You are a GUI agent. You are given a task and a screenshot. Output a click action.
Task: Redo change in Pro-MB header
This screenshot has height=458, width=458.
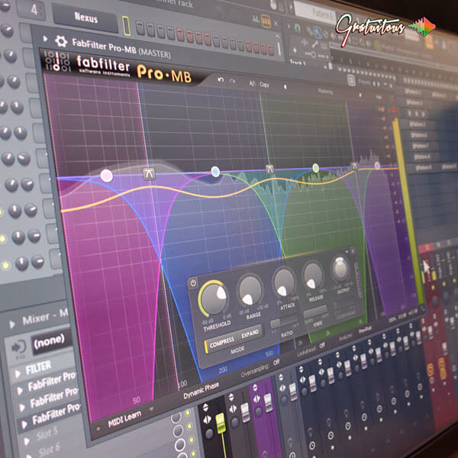coord(233,81)
